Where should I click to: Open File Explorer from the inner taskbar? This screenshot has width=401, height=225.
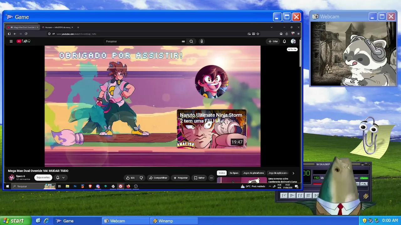[67, 186]
